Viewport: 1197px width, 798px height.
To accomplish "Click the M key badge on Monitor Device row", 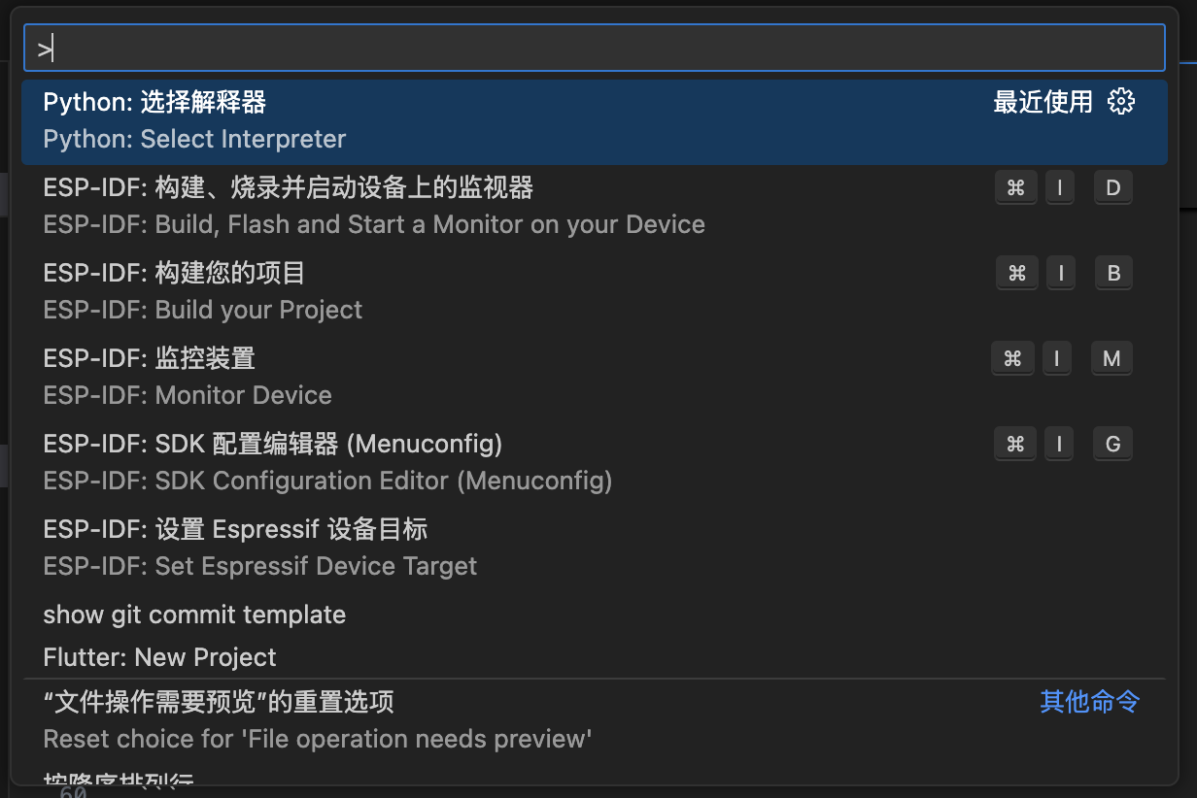I will pos(1111,359).
